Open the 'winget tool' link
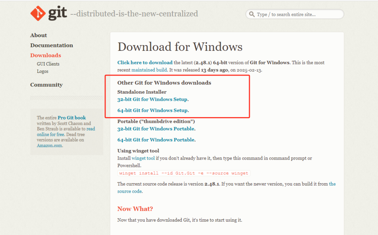The image size is (378, 235). pos(143,158)
